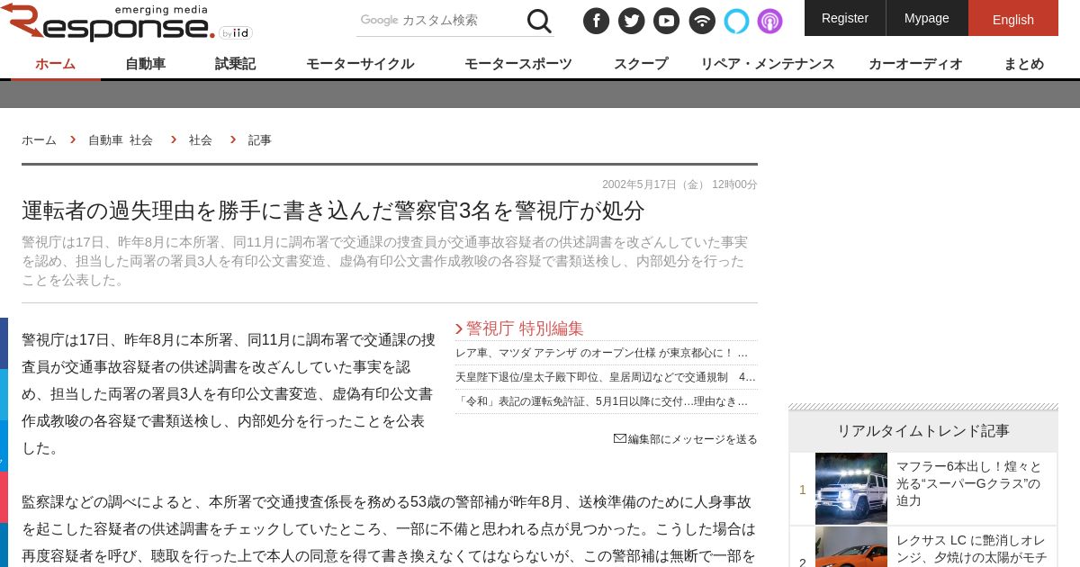The image size is (1080, 567).
Task: Open the orange Lexus LC thumbnail
Action: [x=851, y=547]
